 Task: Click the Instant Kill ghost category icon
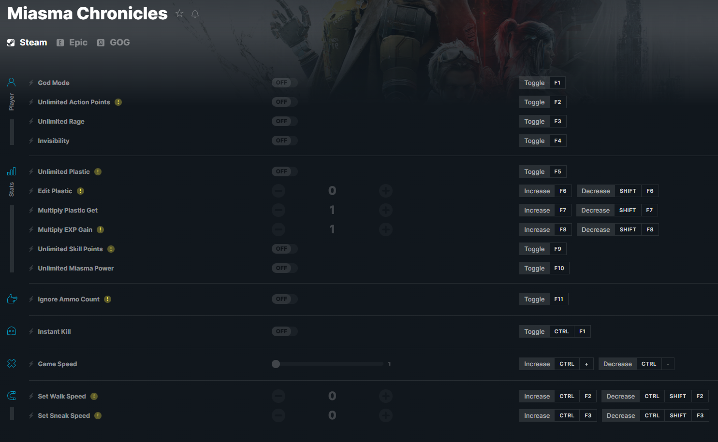(12, 331)
